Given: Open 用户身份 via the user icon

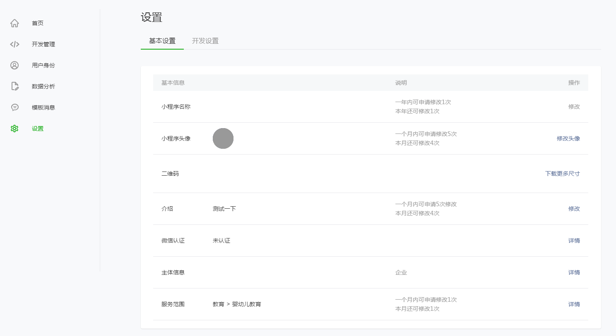Looking at the screenshot, I should pyautogui.click(x=14, y=65).
